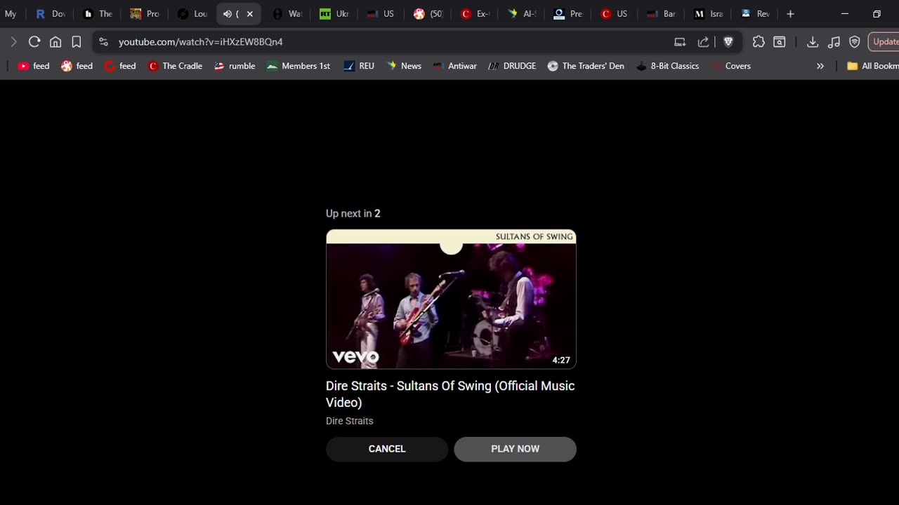Image resolution: width=899 pixels, height=505 pixels.
Task: Click the browser forward arrow
Action: (x=13, y=42)
